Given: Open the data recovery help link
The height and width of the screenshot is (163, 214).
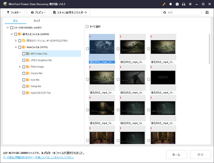Looking at the screenshot, I should [x=39, y=157].
